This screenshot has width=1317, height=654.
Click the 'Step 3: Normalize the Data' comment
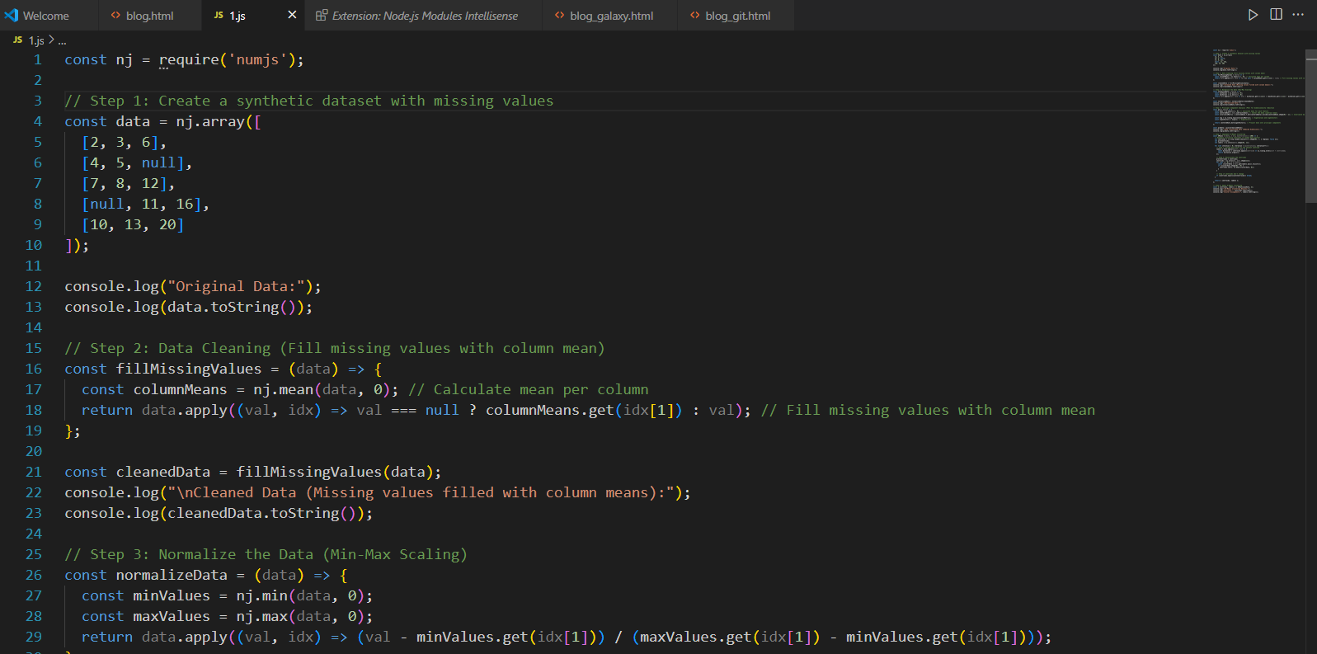coord(266,554)
